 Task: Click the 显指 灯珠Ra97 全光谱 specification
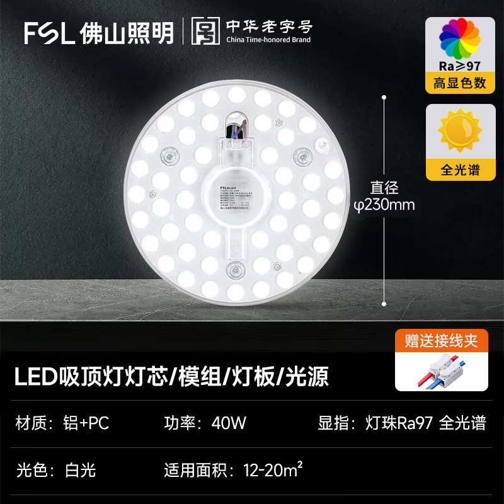tap(402, 423)
